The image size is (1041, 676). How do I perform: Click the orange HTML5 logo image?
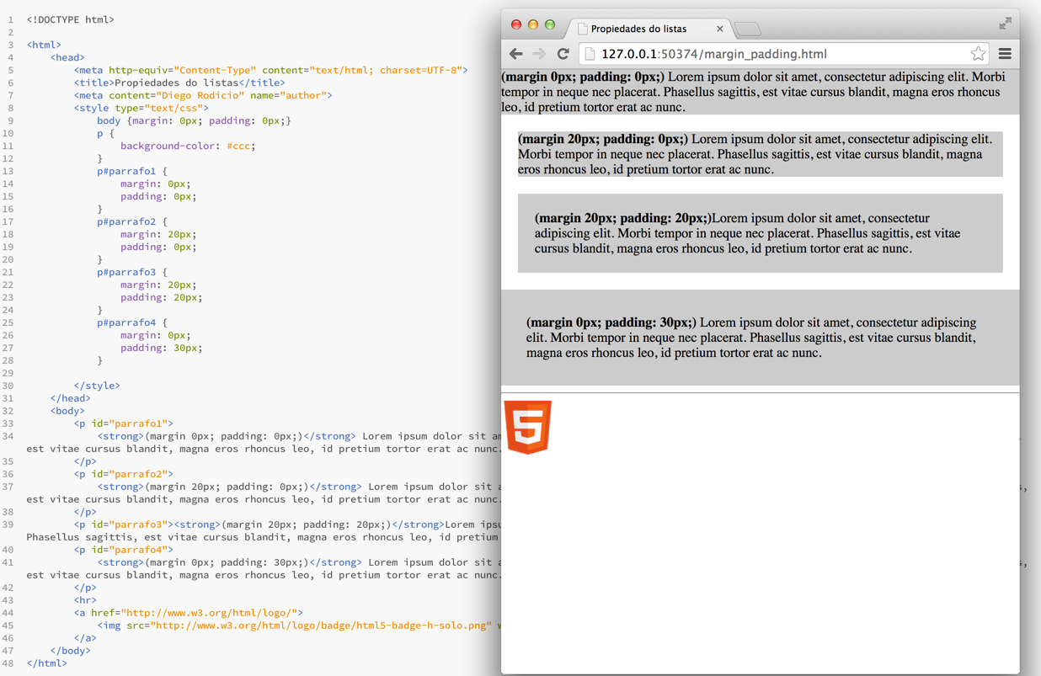[x=527, y=428]
